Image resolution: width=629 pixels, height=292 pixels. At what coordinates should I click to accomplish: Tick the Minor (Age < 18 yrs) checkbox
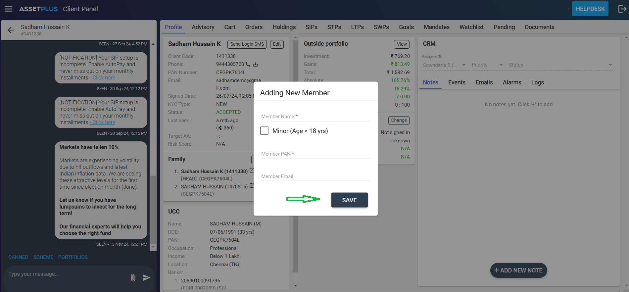point(264,131)
